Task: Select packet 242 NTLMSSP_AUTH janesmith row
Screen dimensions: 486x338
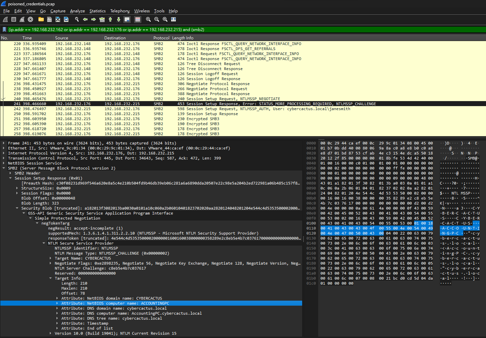Action: coord(243,109)
